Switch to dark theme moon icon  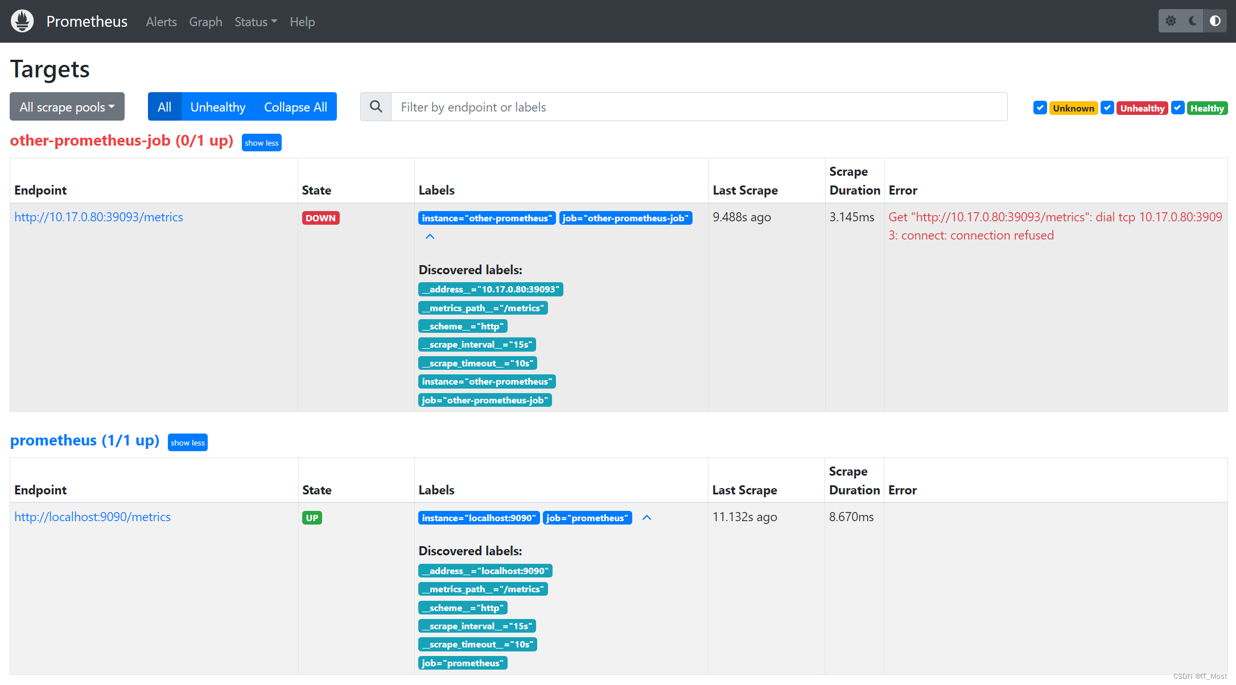(x=1193, y=21)
